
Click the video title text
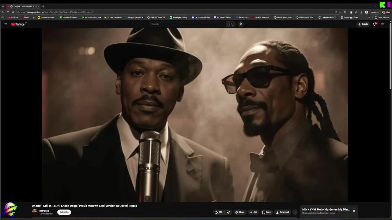coord(85,206)
